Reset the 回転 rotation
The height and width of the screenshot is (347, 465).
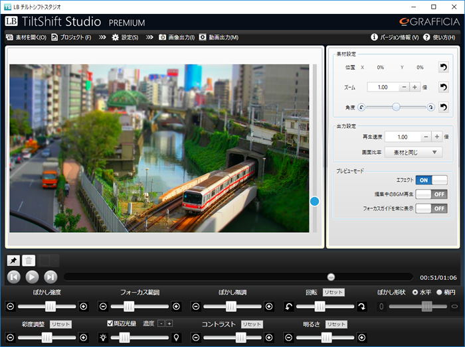coord(333,293)
